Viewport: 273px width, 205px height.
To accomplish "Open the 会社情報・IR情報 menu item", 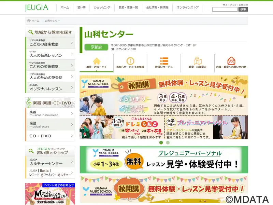I will pos(157,8).
